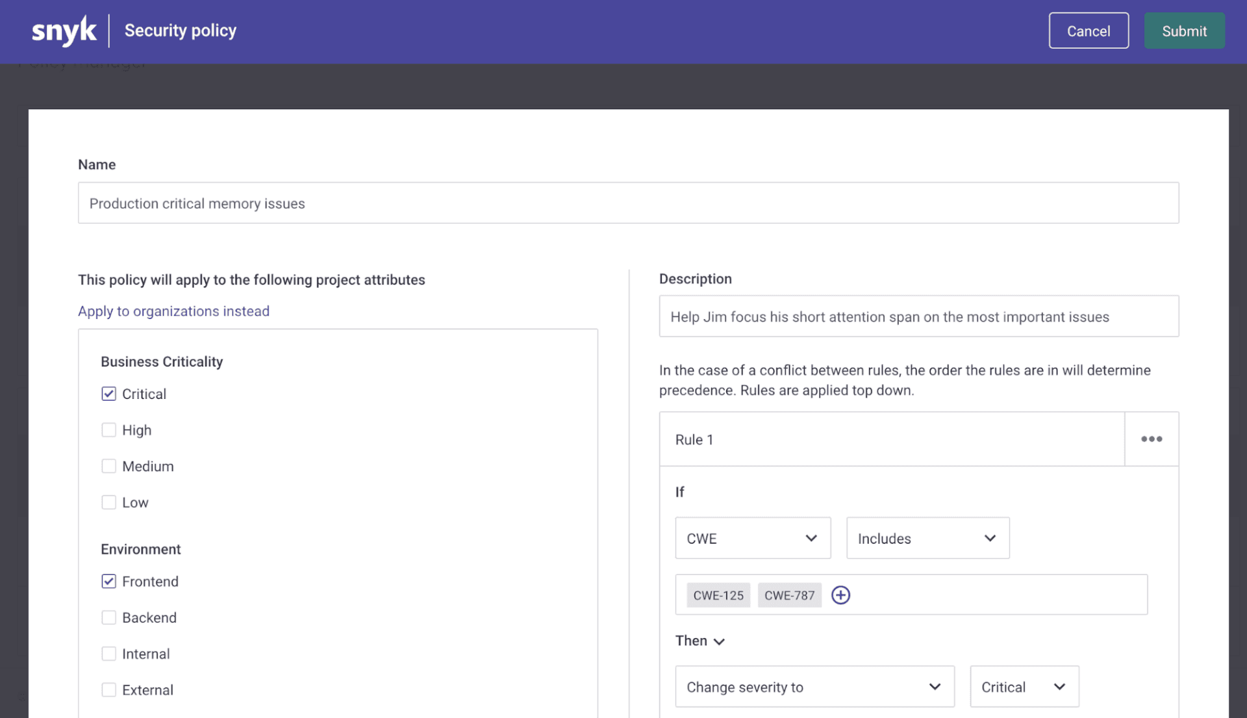Viewport: 1247px width, 718px height.
Task: Click the Security policy menu label
Action: (x=180, y=30)
